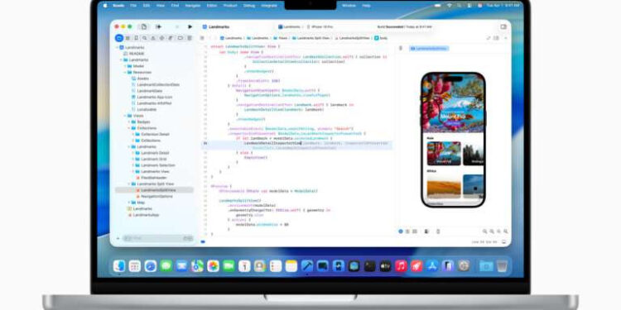The height and width of the screenshot is (310, 621).
Task: Toggle the inspector panel button
Action: click(503, 26)
